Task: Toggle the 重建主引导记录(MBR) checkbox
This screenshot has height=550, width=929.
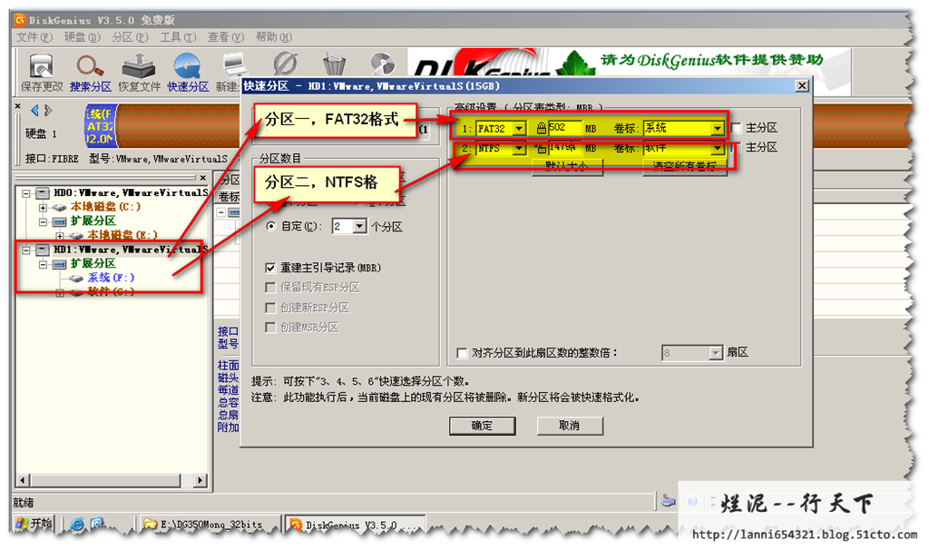Action: 270,268
